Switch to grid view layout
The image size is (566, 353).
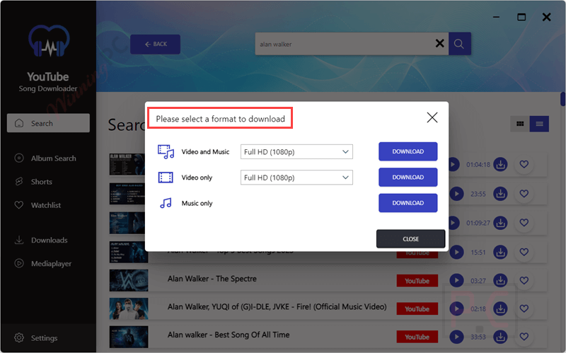tap(520, 124)
